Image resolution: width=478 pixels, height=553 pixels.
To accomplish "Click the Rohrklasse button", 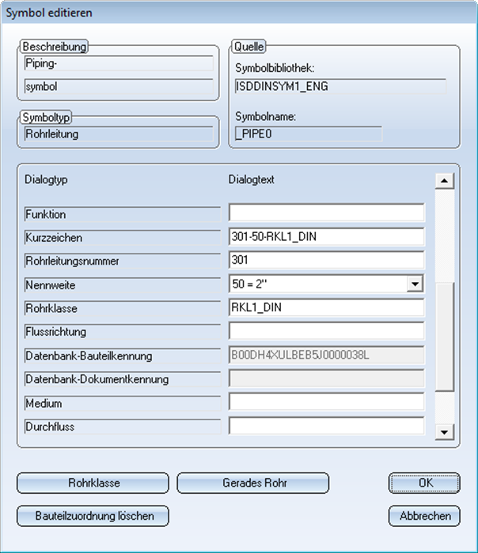I will (93, 483).
